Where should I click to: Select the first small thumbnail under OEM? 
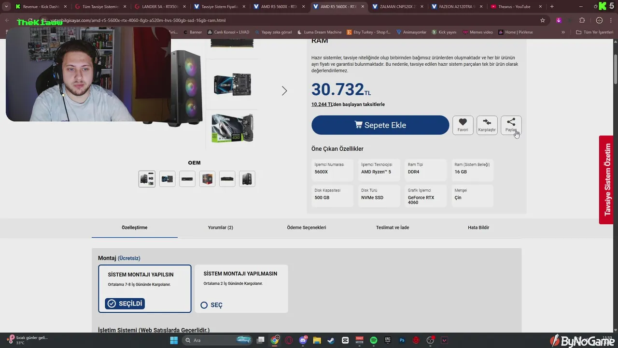(147, 179)
